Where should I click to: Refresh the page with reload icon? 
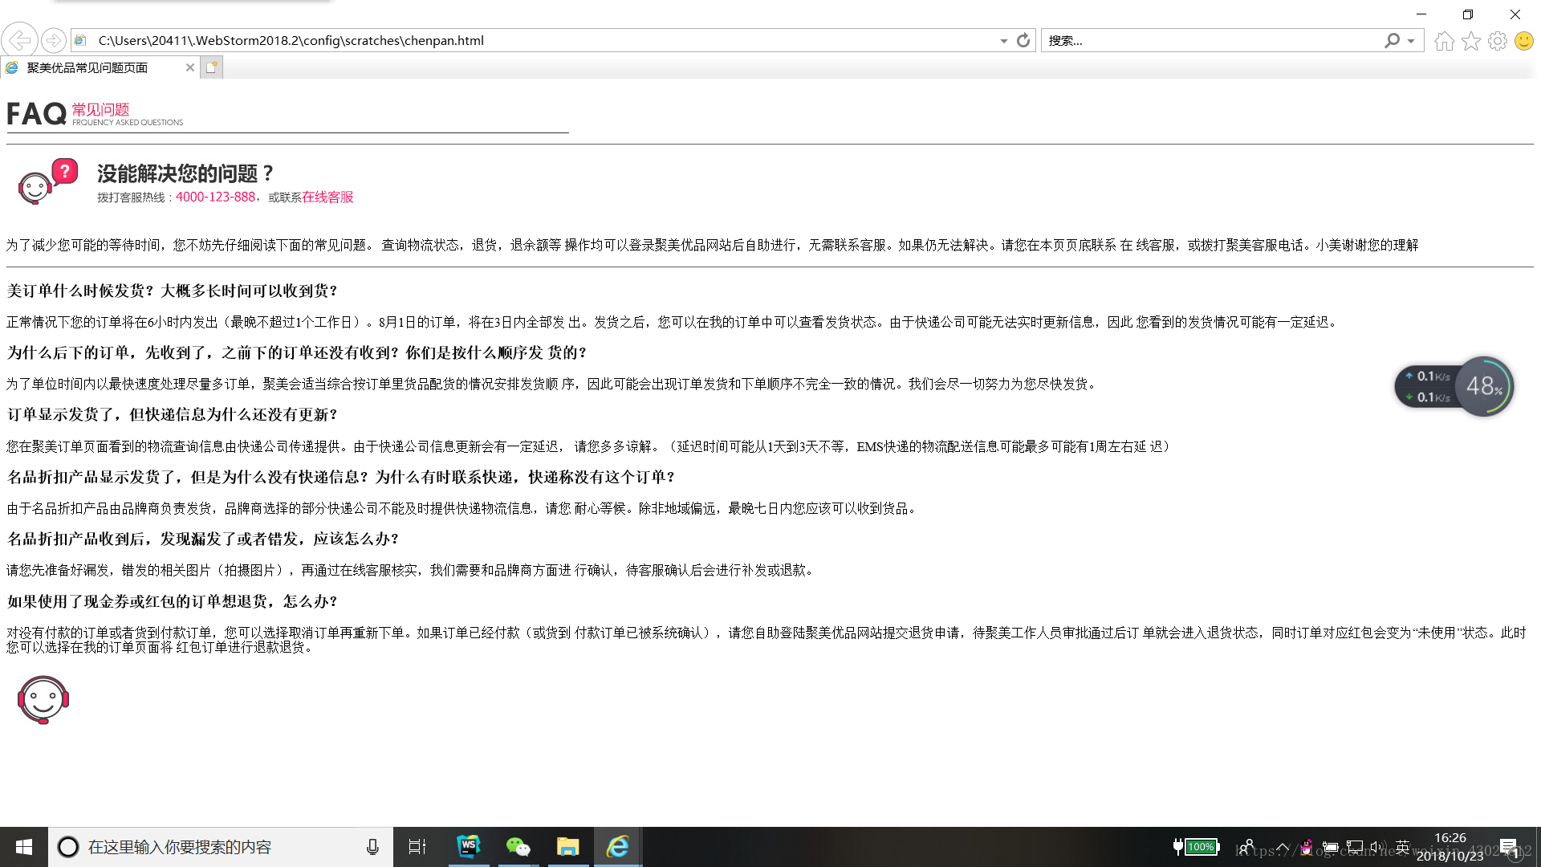(x=1023, y=40)
